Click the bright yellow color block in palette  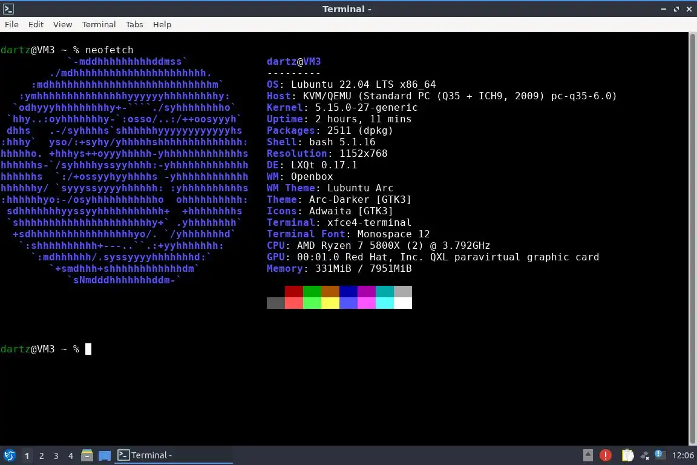click(330, 303)
